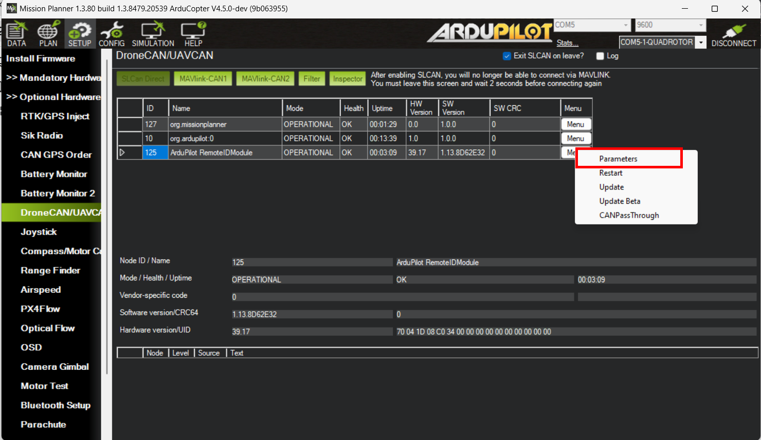Open CAN GPS Order page

[56, 155]
